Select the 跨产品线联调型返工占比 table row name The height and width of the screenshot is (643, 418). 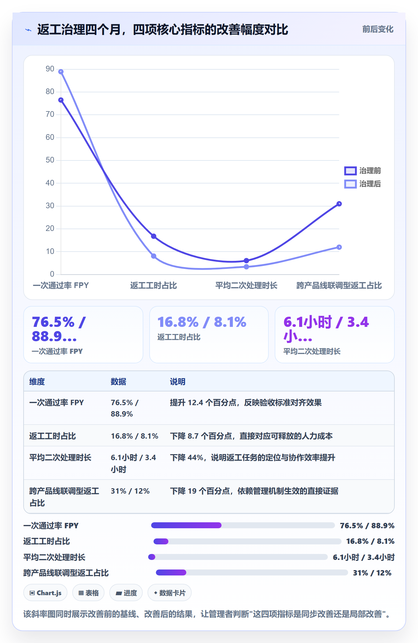pyautogui.click(x=64, y=497)
